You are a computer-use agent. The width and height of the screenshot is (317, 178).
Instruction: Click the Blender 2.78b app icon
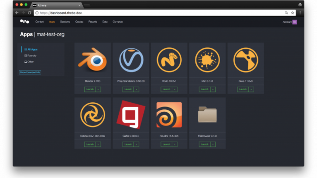(93, 60)
